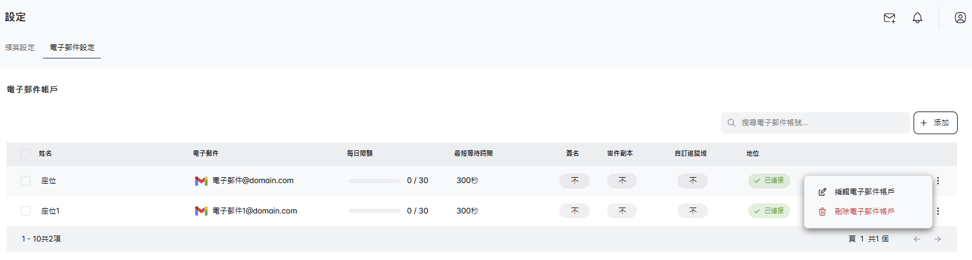This screenshot has height=260, width=972.
Task: Toggle the select-all checkbox in table header
Action: coord(26,154)
